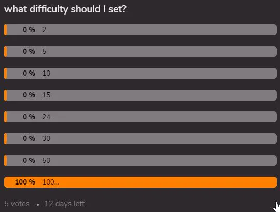
Task: Click the truncated "100..." option label
Action: [x=51, y=182]
